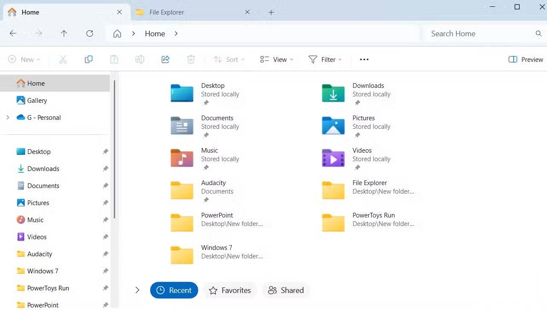This screenshot has height=310, width=547.
Task: Expand the G - Personal tree node
Action: coord(8,118)
